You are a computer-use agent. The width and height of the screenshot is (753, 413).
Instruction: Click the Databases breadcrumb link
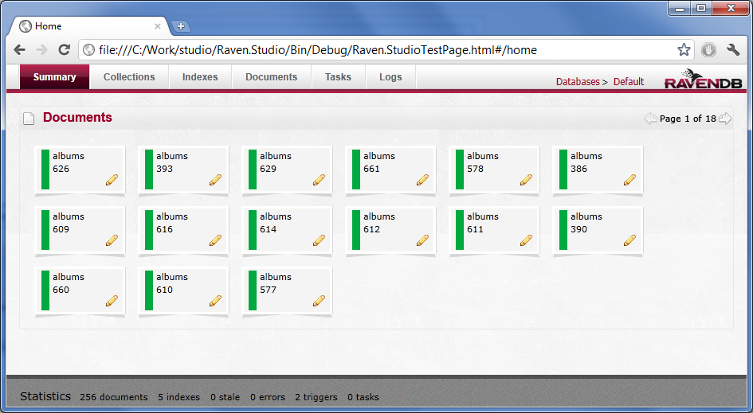pos(578,81)
